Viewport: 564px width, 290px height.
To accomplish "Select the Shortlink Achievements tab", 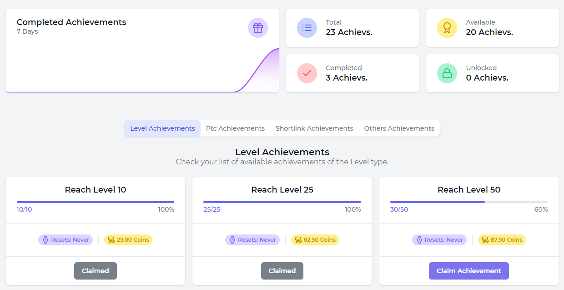I will [314, 128].
